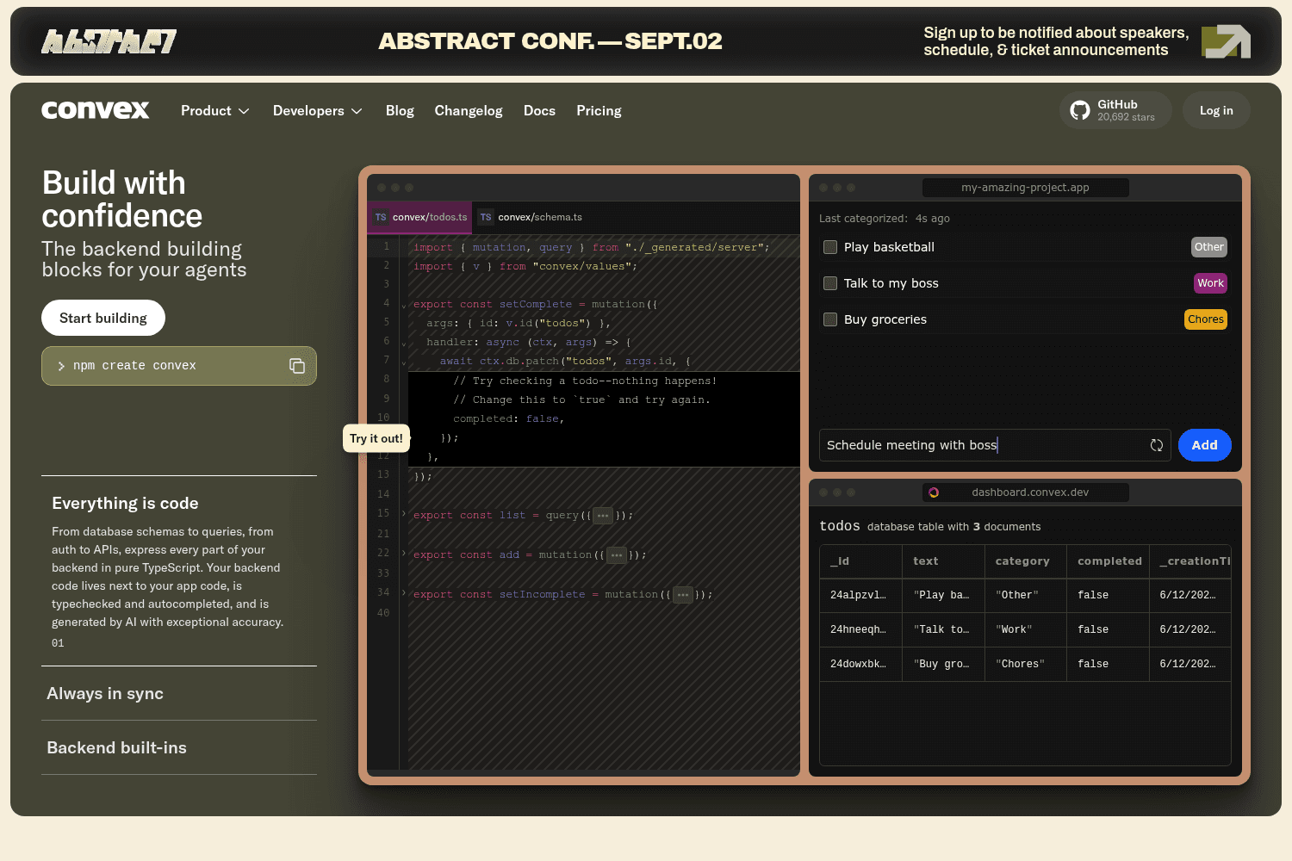Screen dimensions: 1292x861
Task: Click the ellipsis placeholder in the list query
Action: pyautogui.click(x=603, y=516)
